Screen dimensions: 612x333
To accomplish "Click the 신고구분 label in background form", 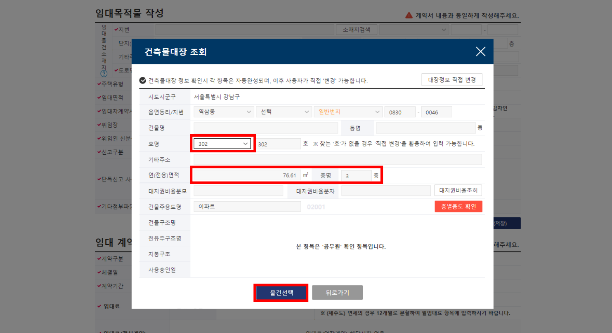I will point(112,152).
